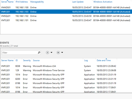132x99 pixels.
Task: Click 'All events | 21 total' label
Action: [x=9, y=46]
